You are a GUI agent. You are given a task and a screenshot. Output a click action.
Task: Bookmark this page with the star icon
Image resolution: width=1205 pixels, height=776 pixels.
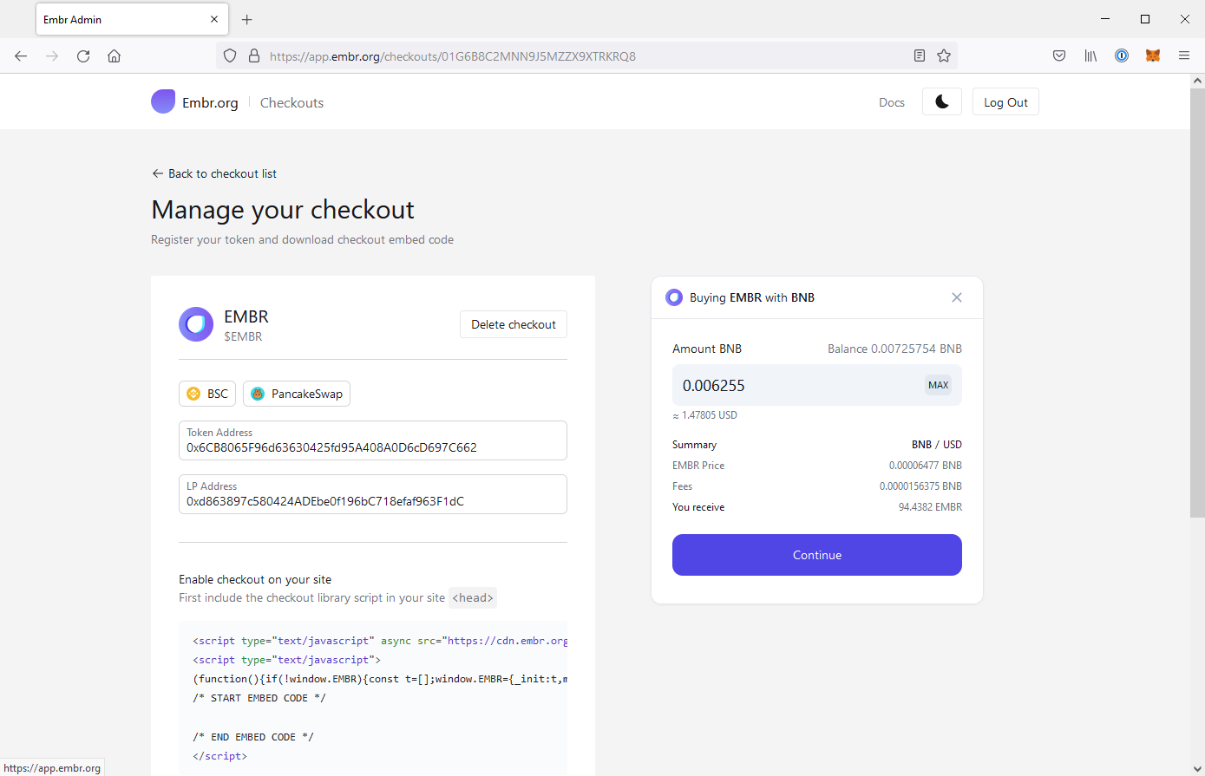944,56
